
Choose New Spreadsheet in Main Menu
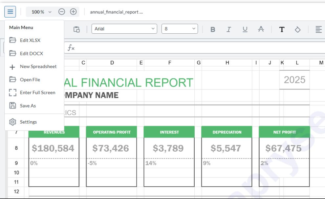34,66
